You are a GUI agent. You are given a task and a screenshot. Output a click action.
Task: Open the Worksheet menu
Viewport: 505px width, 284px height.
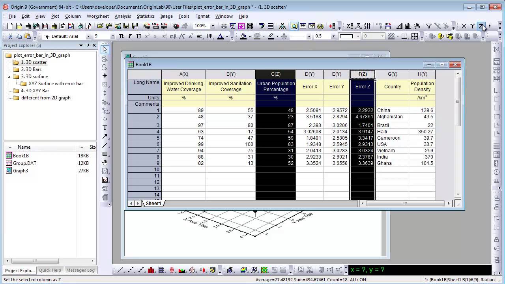pos(97,16)
